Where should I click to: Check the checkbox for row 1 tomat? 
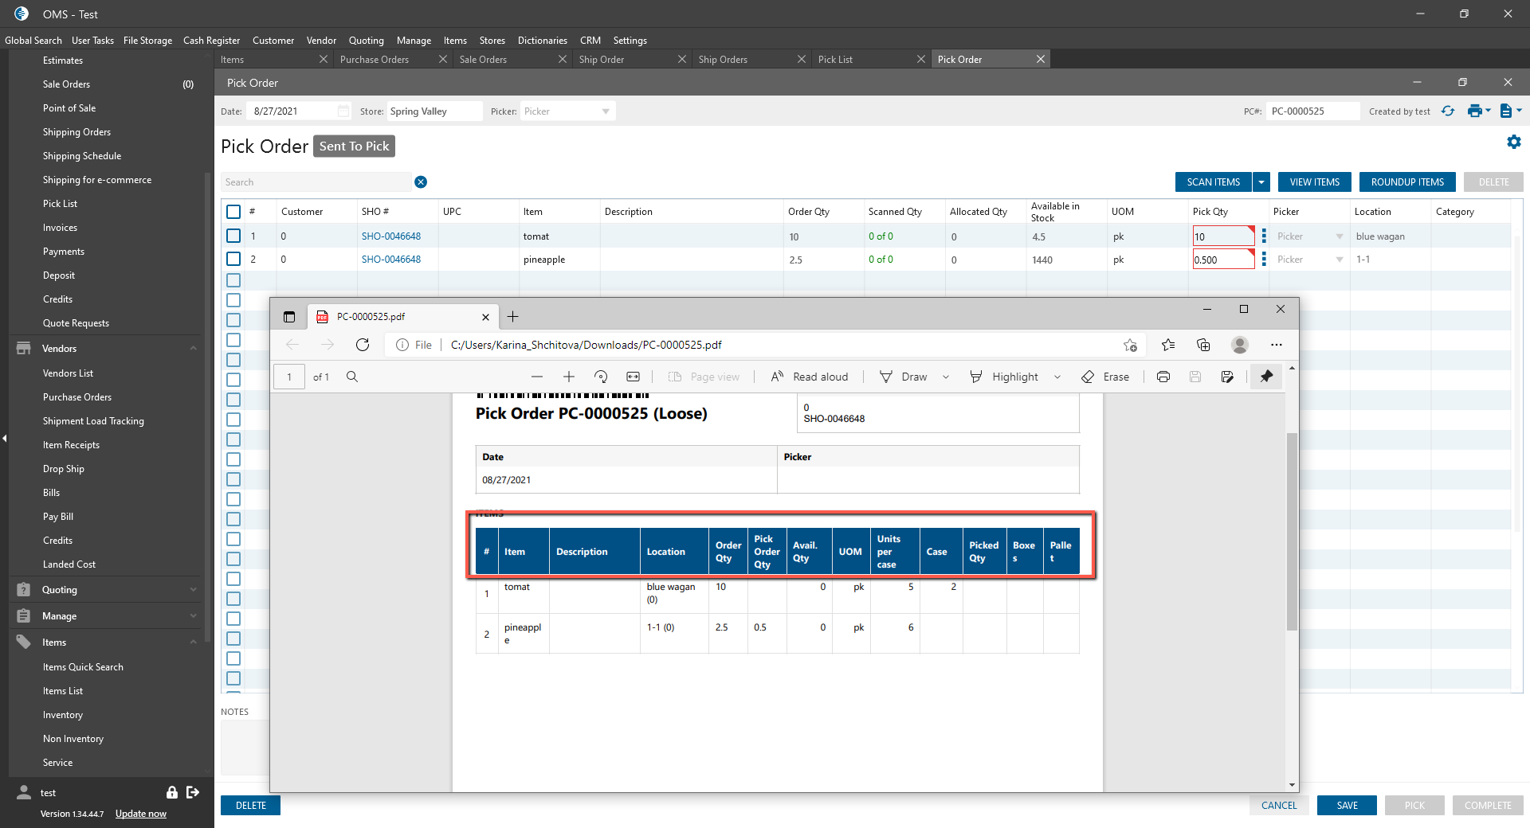tap(233, 236)
